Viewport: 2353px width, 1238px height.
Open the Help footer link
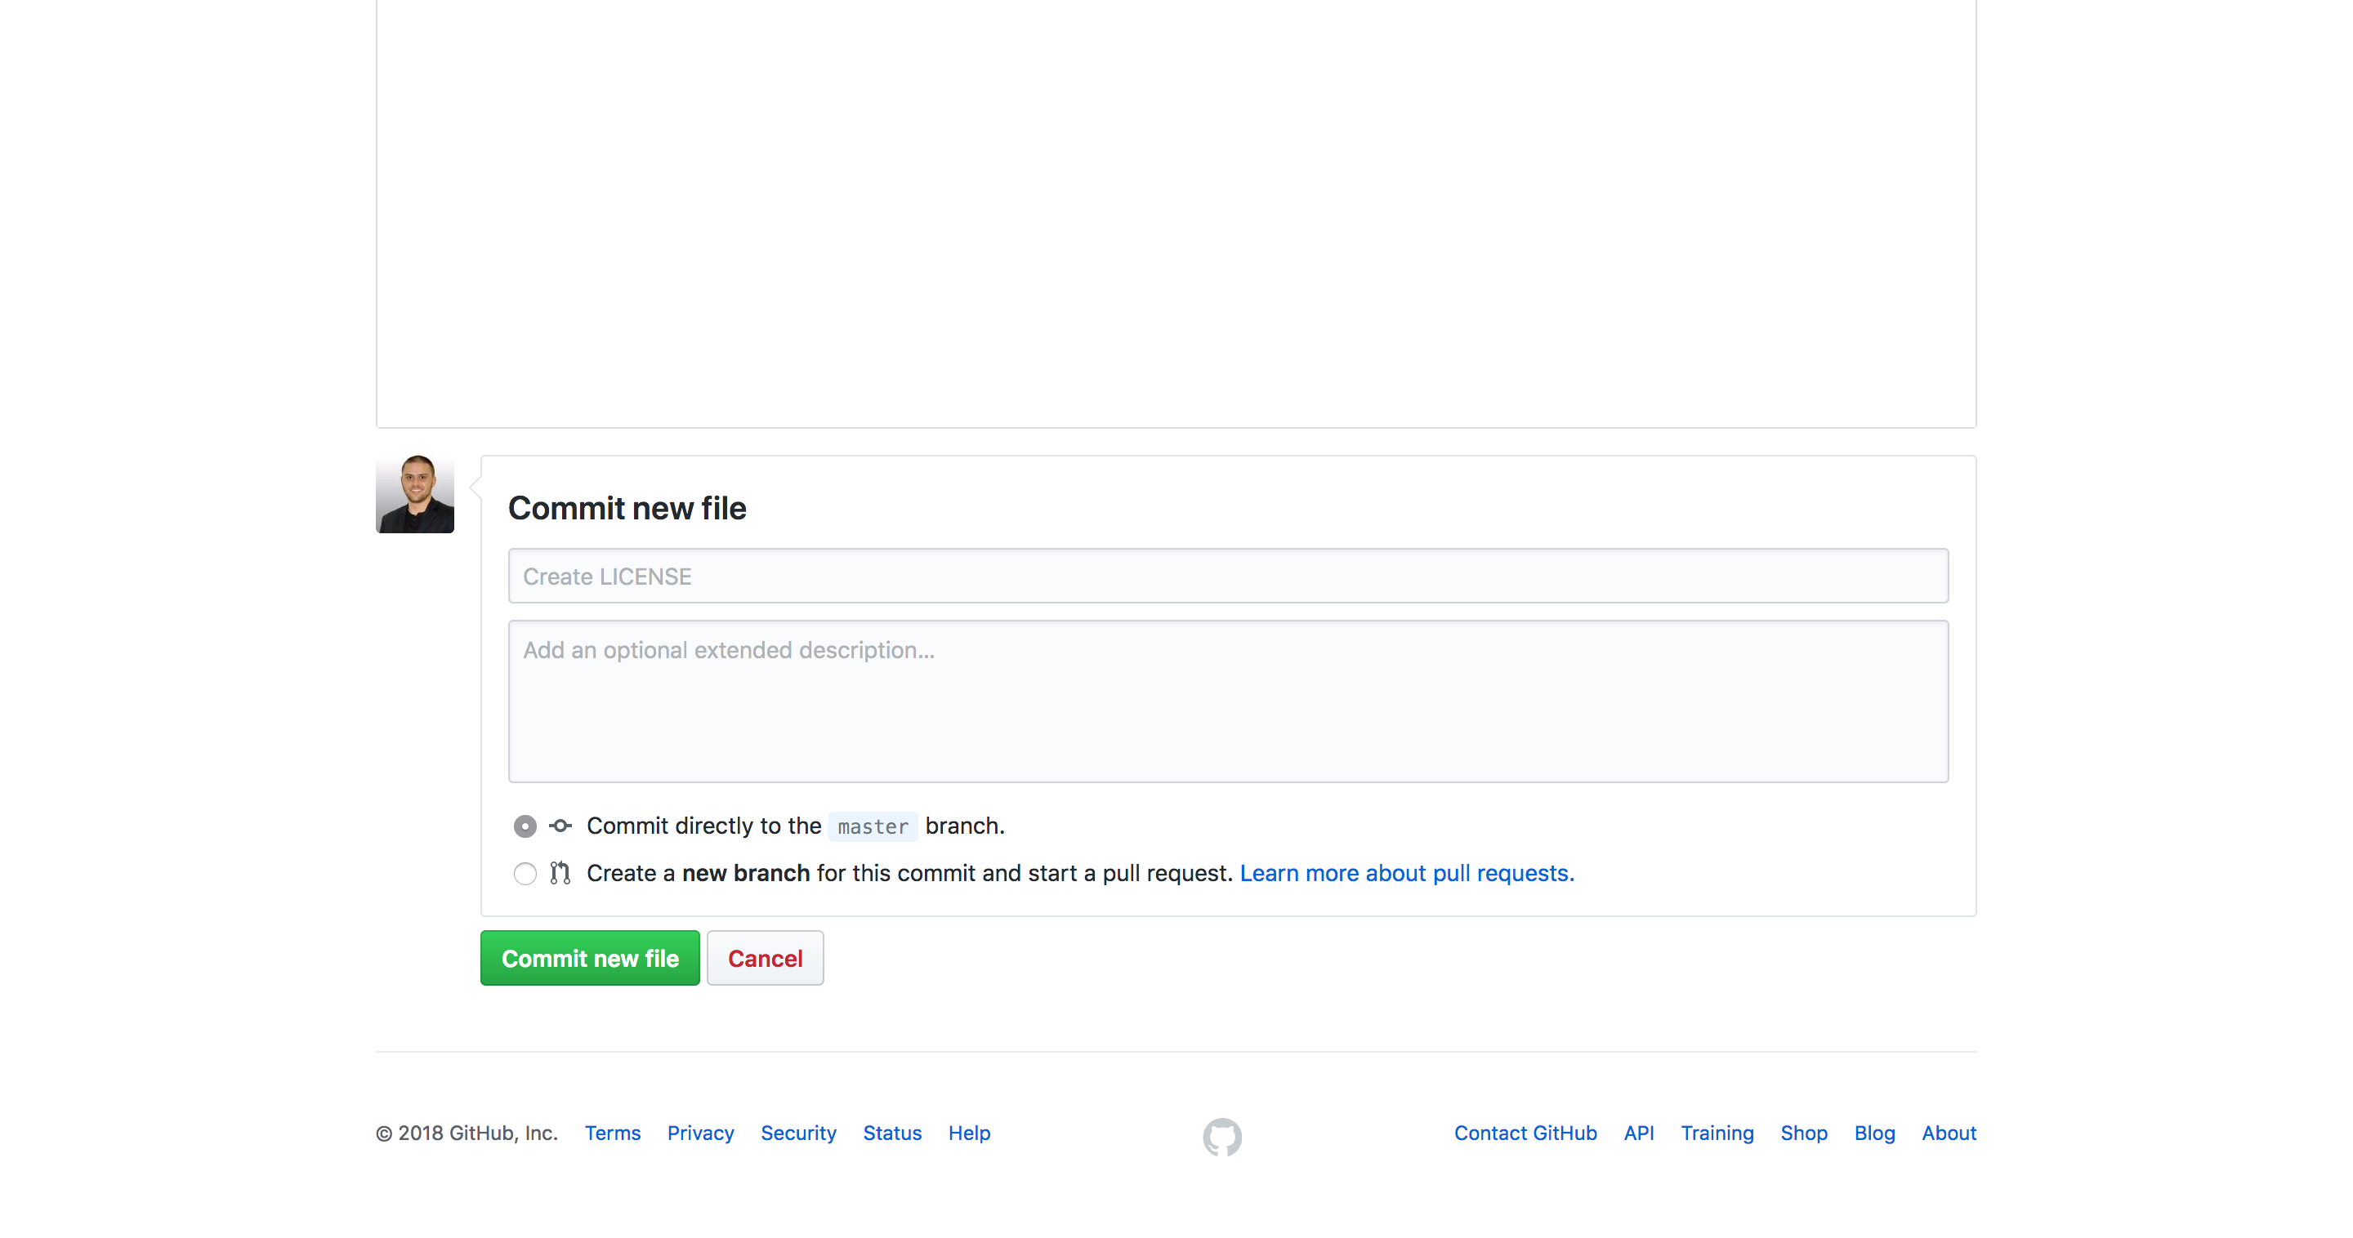click(968, 1133)
